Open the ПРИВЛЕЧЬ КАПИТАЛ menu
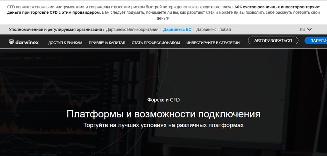Screen dimensions: 327x156 pos(107,43)
